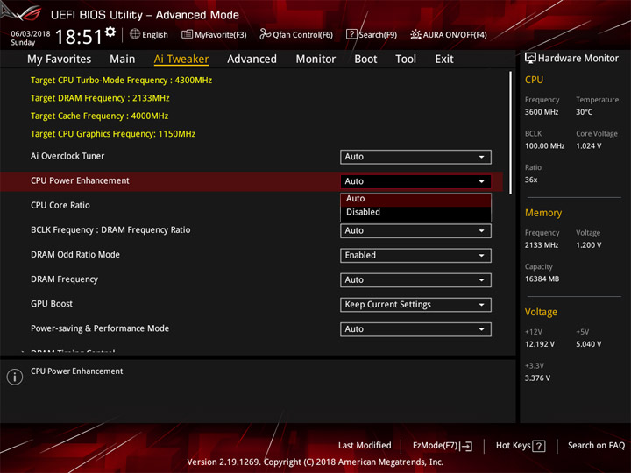
Task: Open the Search on FAQ link
Action: tap(596, 446)
